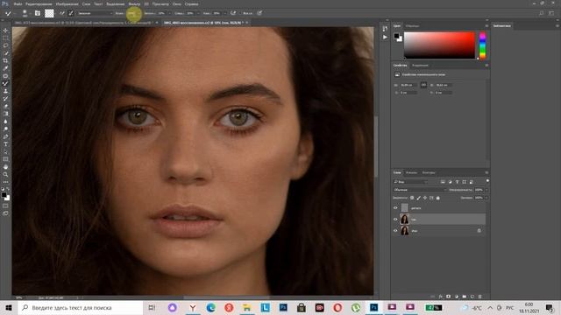The width and height of the screenshot is (561, 315).
Task: Create a new layer icon
Action: (472, 297)
